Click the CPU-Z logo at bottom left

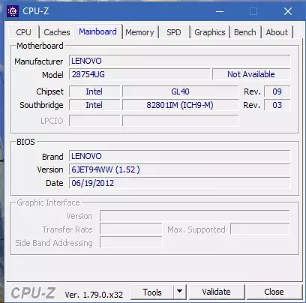click(33, 292)
